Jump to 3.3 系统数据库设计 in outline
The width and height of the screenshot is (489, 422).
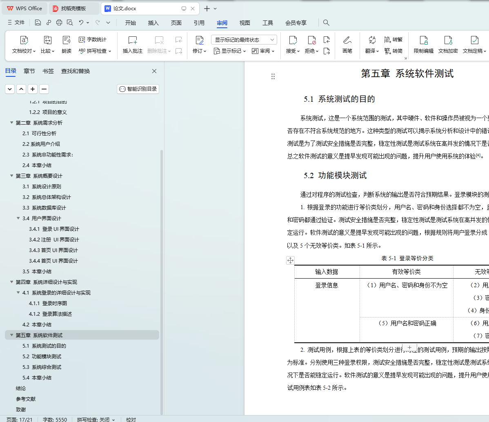click(44, 208)
